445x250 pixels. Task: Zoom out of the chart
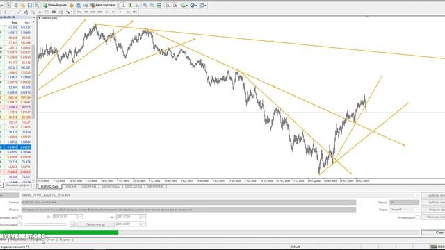tap(152, 5)
